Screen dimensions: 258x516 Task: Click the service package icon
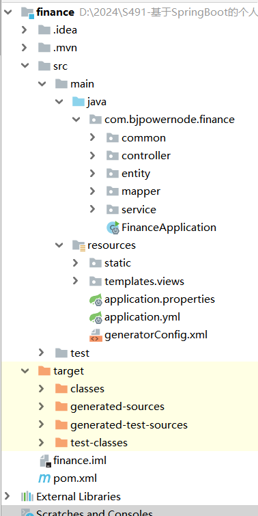pos(113,209)
